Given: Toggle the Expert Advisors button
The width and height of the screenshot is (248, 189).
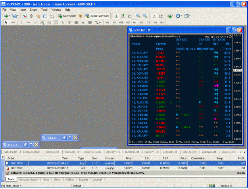Looking at the screenshot, I should pos(97,16).
